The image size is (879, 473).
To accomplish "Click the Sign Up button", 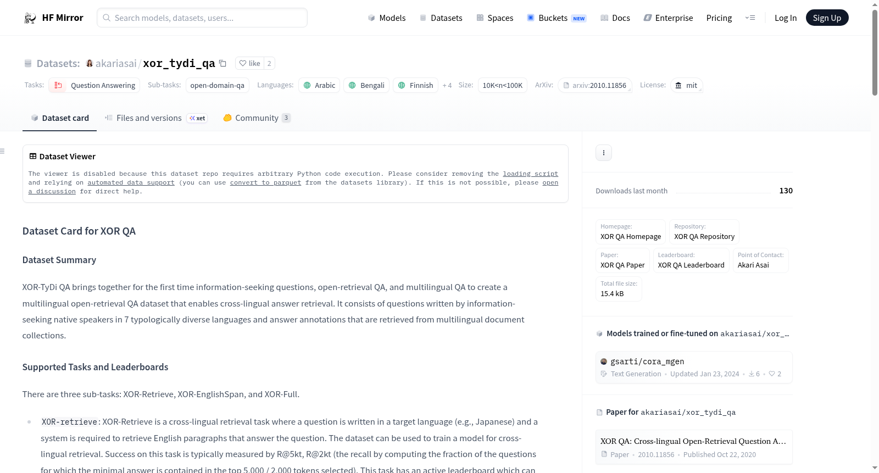I will pos(827,18).
